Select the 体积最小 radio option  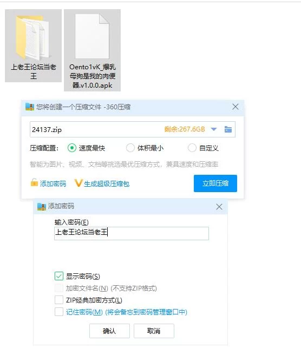(130, 148)
